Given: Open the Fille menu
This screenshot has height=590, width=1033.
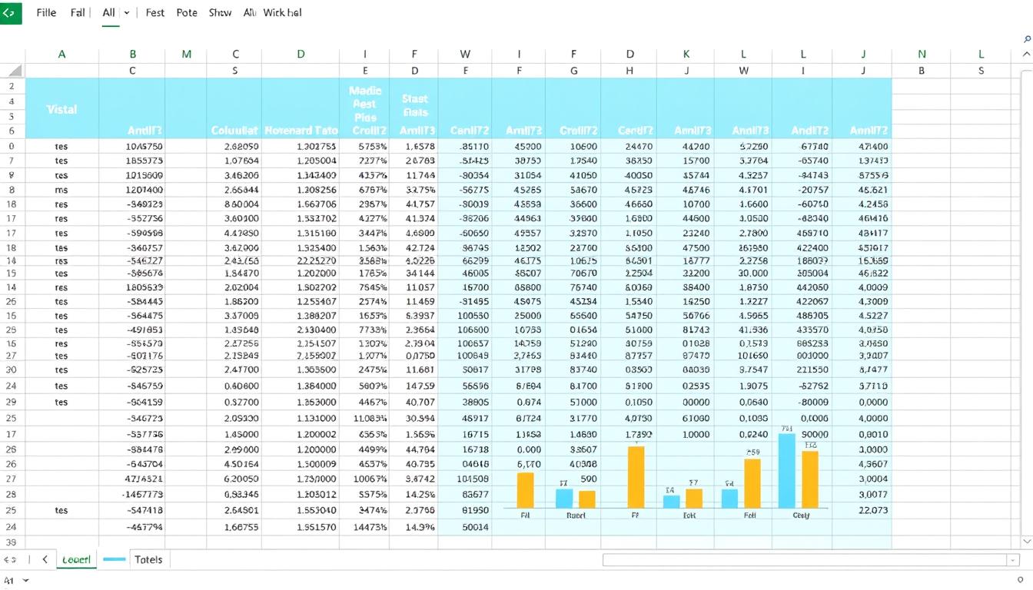Looking at the screenshot, I should (x=46, y=13).
